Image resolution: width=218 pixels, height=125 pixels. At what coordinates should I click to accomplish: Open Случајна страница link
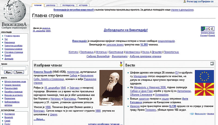(x=14, y=52)
